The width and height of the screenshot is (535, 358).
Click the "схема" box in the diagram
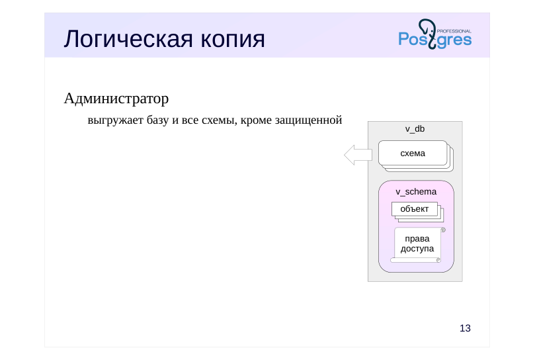pyautogui.click(x=413, y=154)
